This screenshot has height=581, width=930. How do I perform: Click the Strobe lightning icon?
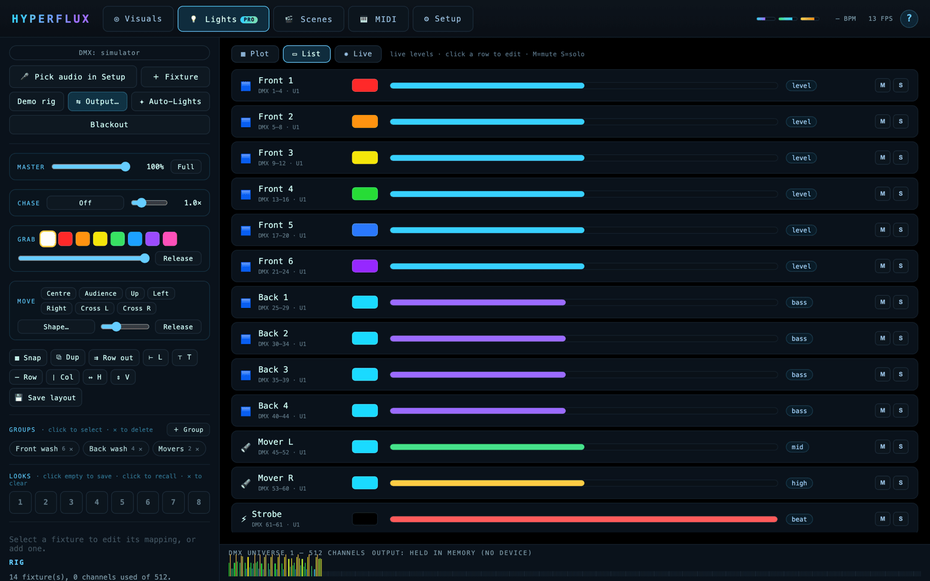pyautogui.click(x=244, y=519)
